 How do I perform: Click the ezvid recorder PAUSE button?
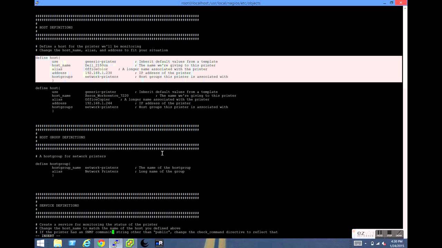(379, 234)
